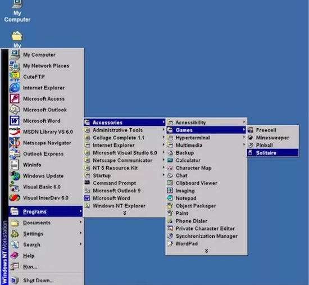Launch Microsoft Access via its key icon
309x285 pixels.
point(15,98)
